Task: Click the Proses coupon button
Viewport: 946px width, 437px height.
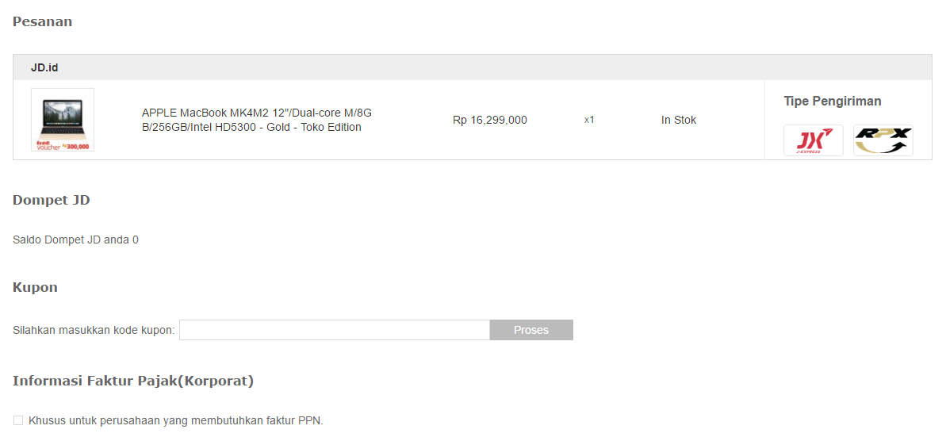Action: pos(531,330)
